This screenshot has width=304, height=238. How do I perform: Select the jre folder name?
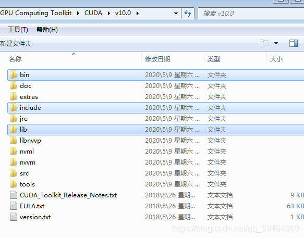(23, 119)
